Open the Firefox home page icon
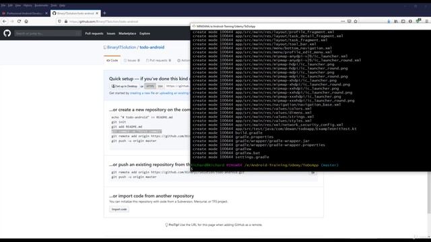Screen dimensions: 431x242 coord(26,21)
